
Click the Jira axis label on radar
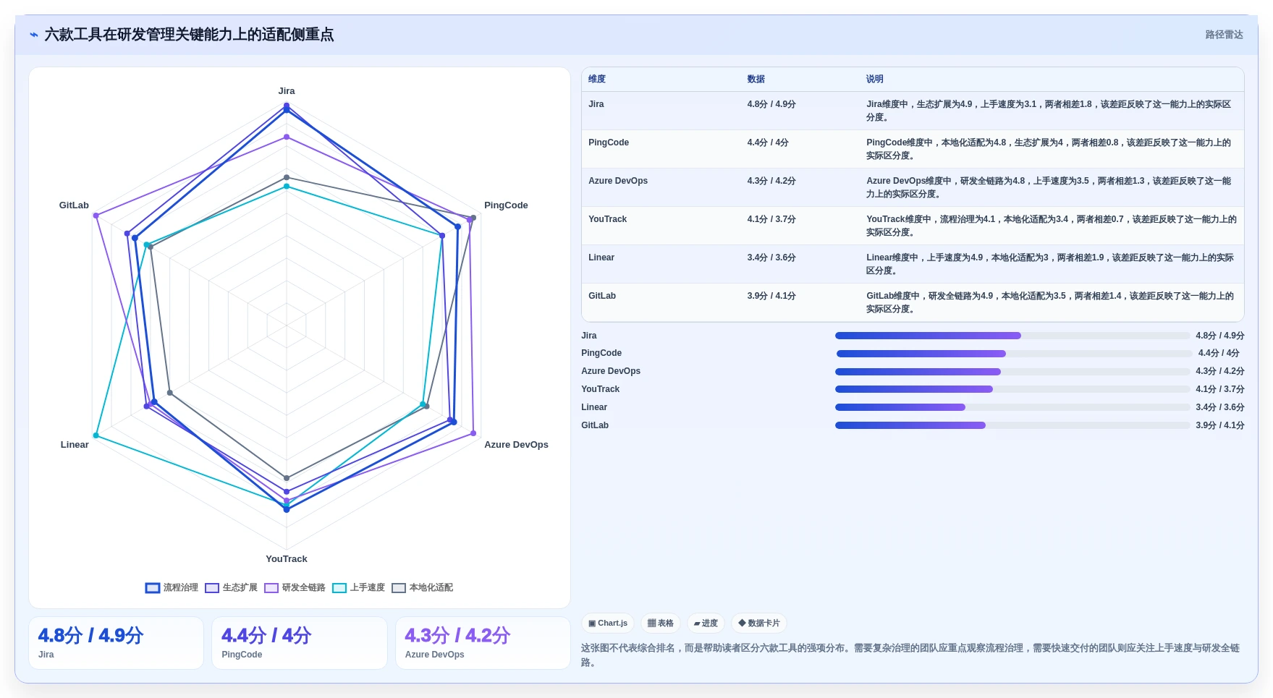pos(287,91)
